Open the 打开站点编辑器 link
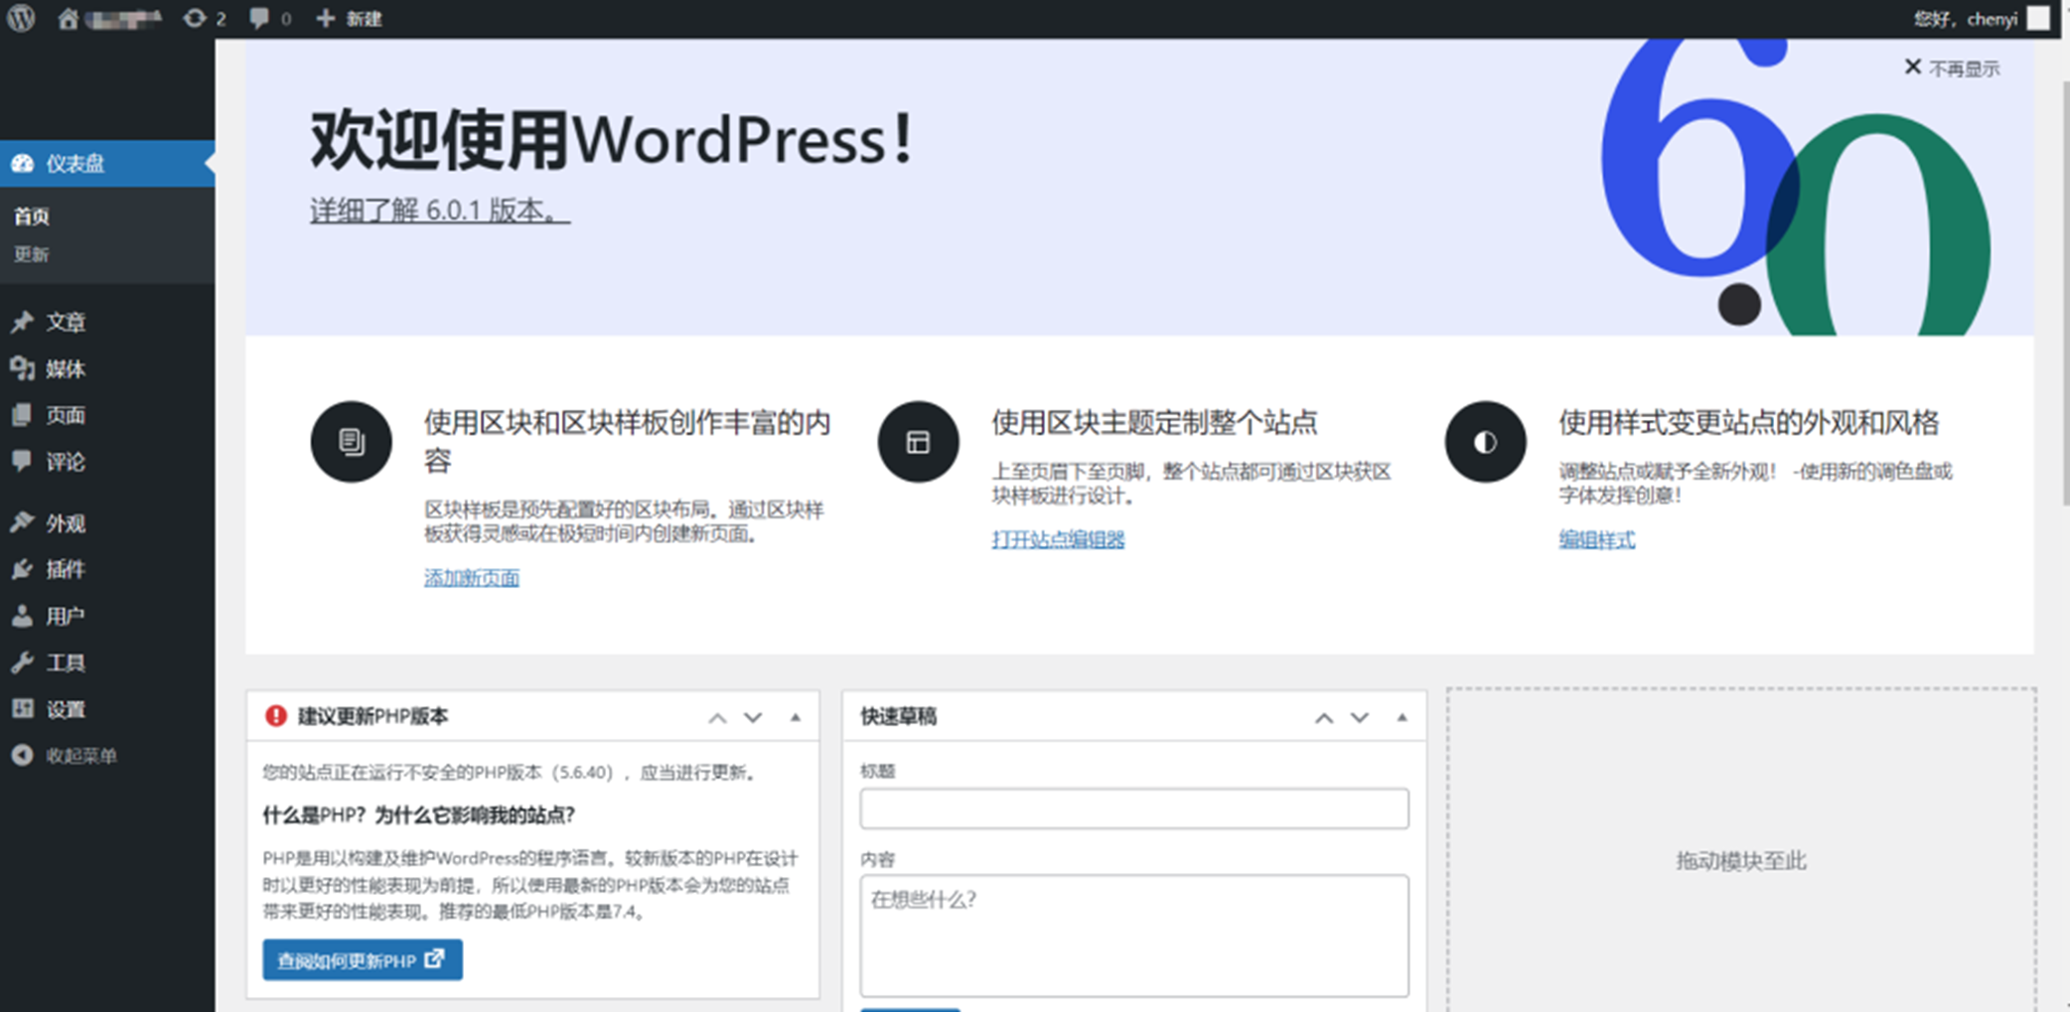This screenshot has height=1012, width=2070. (x=1058, y=539)
